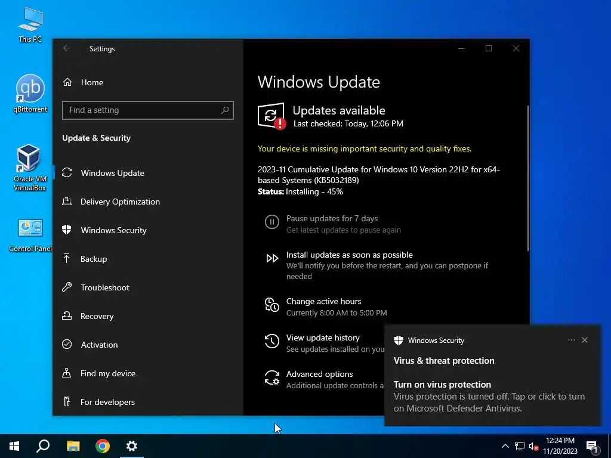The height and width of the screenshot is (458, 611).
Task: Click the Settings gear on the taskbar
Action: [132, 446]
